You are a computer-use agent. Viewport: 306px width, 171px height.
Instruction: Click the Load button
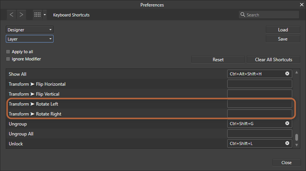point(283,29)
